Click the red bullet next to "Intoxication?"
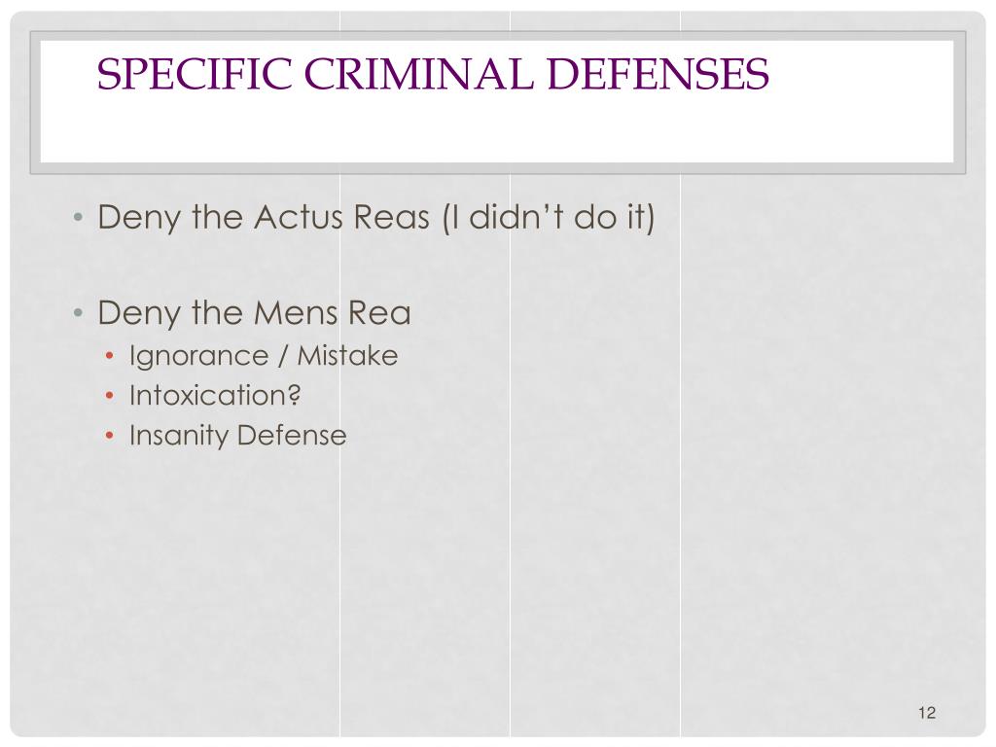996x747 pixels. coord(110,396)
